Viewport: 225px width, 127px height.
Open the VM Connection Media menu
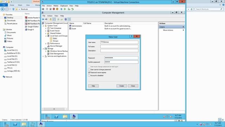(56, 6)
